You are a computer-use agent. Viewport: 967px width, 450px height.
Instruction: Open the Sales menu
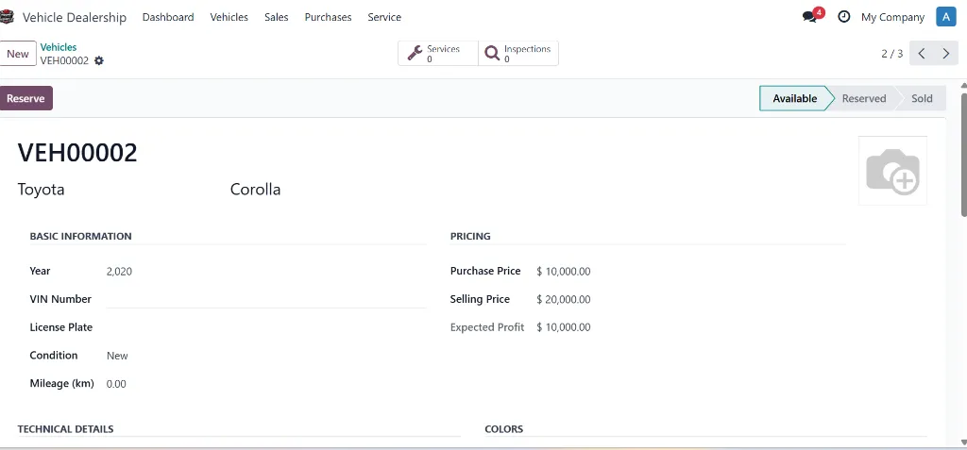(x=277, y=17)
